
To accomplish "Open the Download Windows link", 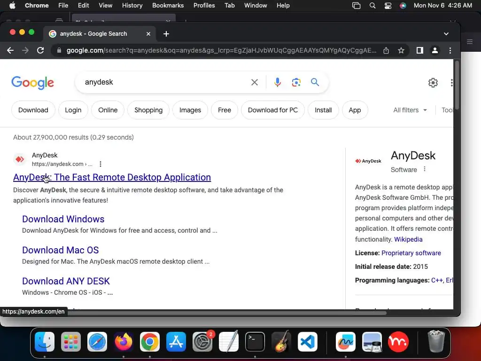I will tap(63, 219).
